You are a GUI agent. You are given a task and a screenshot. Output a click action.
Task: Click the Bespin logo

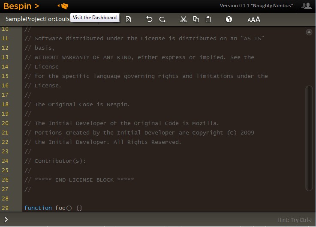pos(21,6)
